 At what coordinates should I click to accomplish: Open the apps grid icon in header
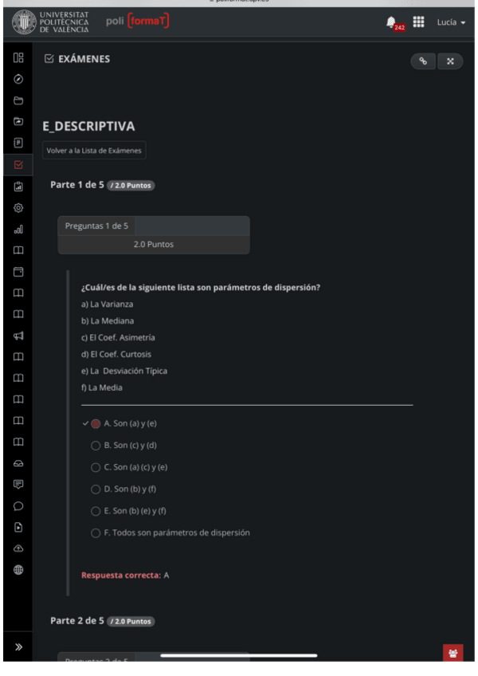coord(418,22)
